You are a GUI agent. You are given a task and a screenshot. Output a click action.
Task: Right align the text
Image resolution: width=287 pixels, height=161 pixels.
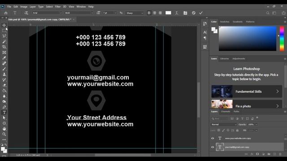[x=160, y=13]
